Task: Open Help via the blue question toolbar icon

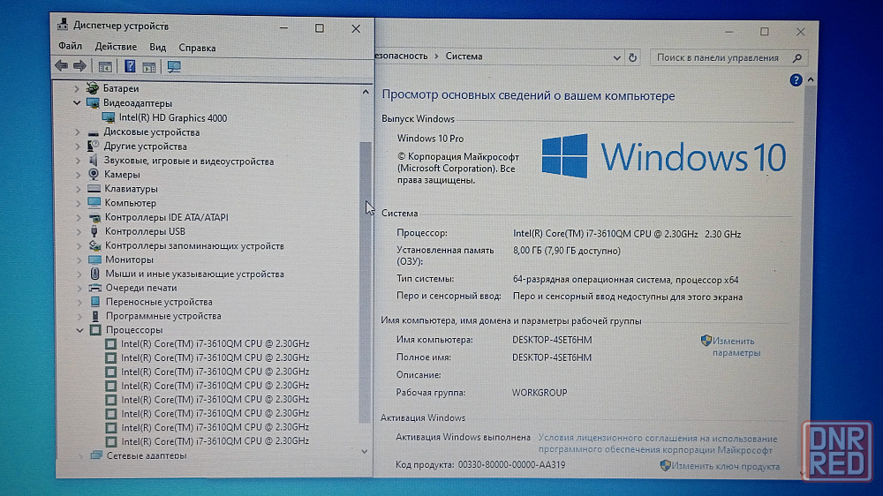Action: [130, 66]
